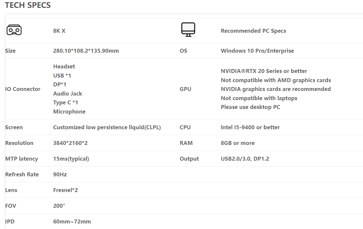Select the Not compatible with laptops line
Image resolution: width=363 pixels, height=229 pixels.
point(259,98)
